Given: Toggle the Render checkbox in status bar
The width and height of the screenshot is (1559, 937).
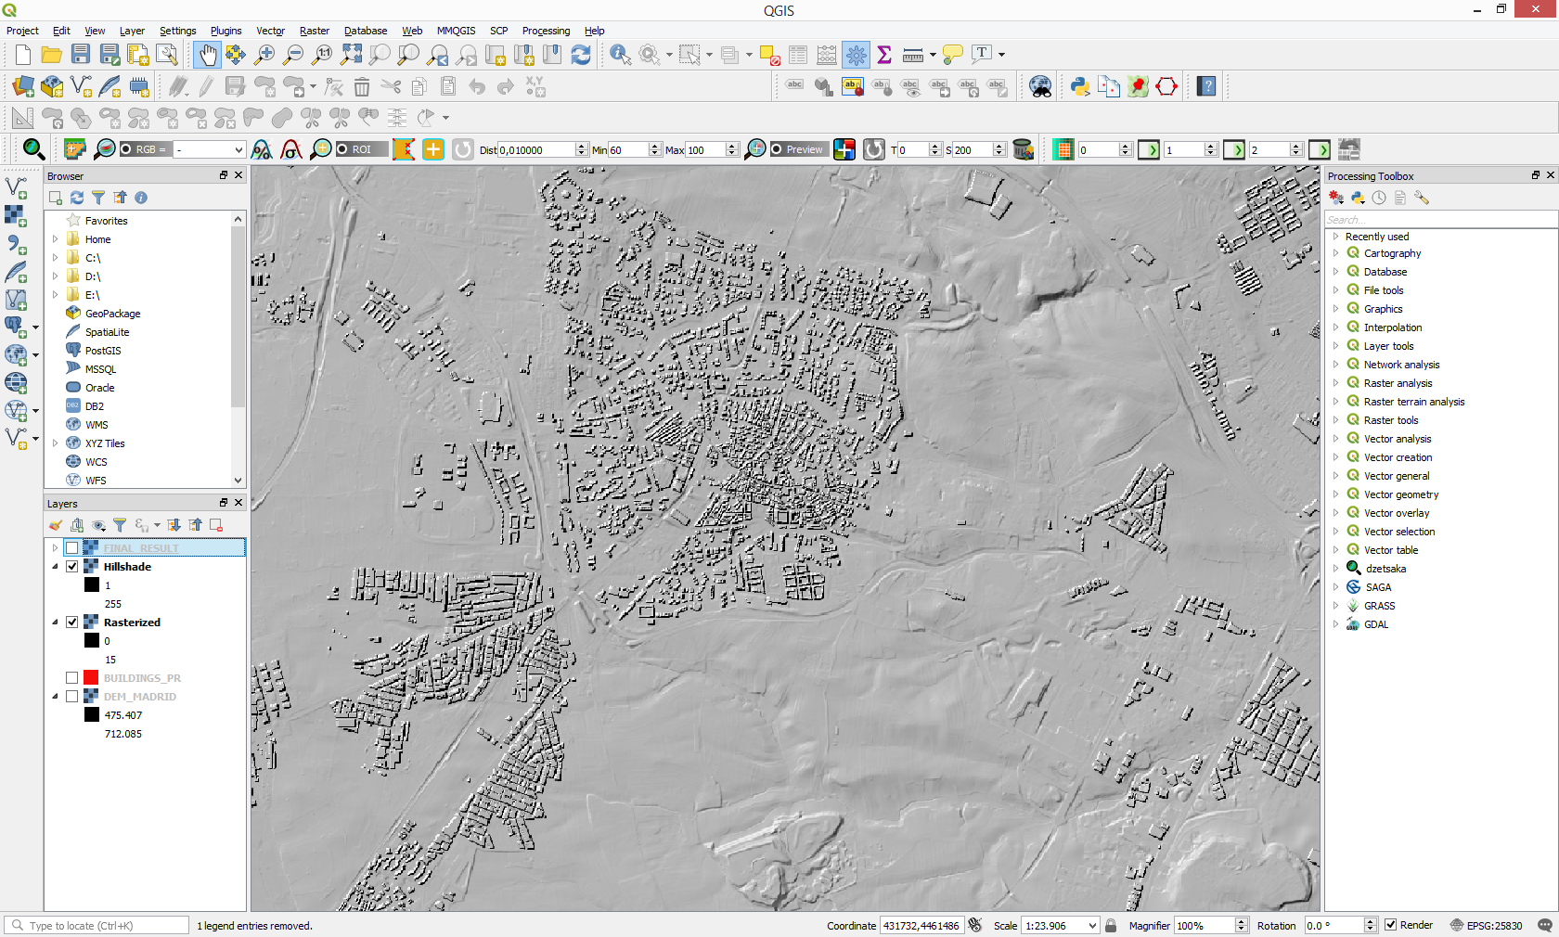Looking at the screenshot, I should click(x=1390, y=925).
